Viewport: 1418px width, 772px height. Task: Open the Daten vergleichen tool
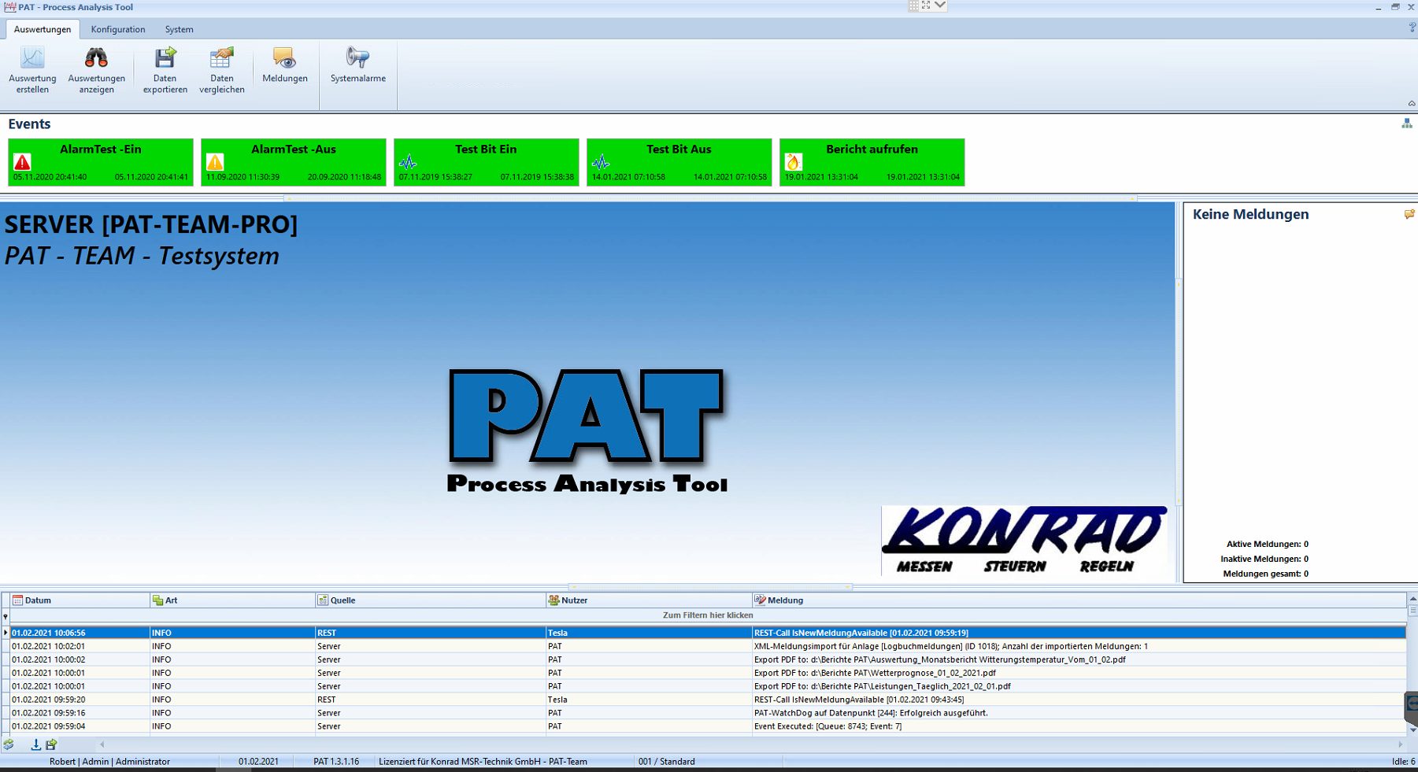(x=222, y=69)
